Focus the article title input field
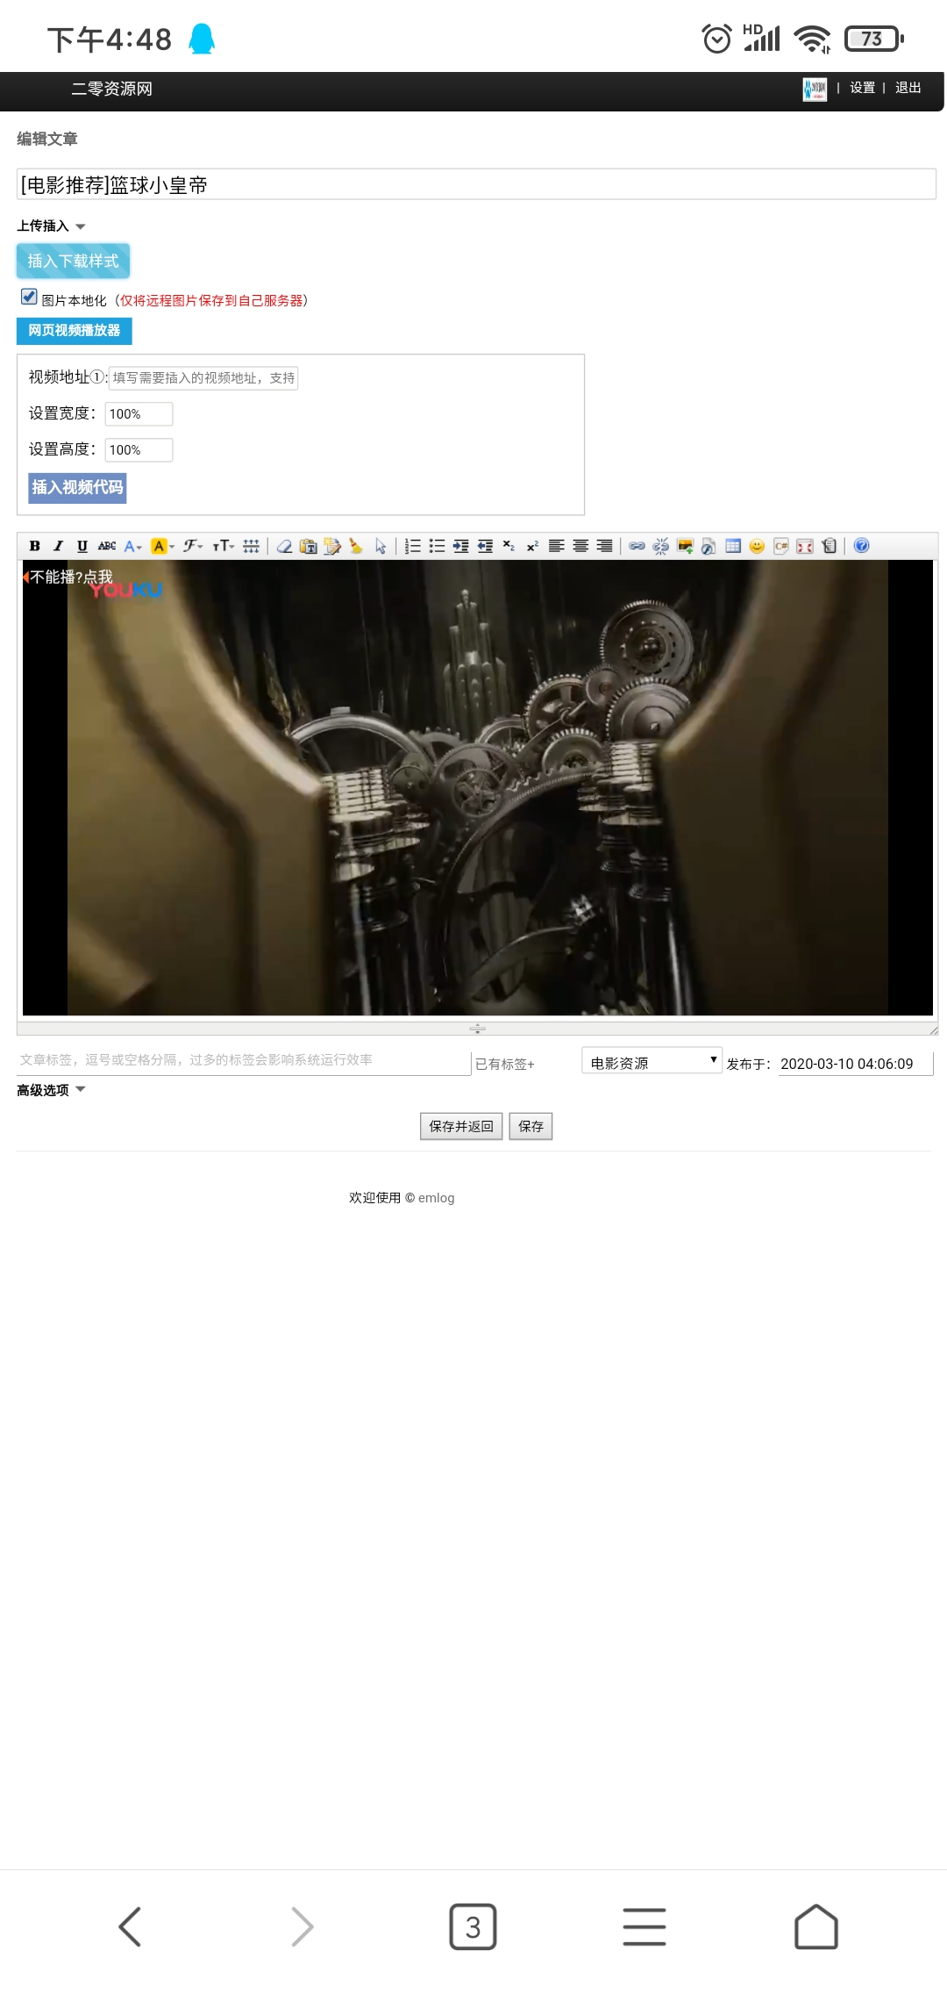The image size is (947, 2001). pos(476,184)
